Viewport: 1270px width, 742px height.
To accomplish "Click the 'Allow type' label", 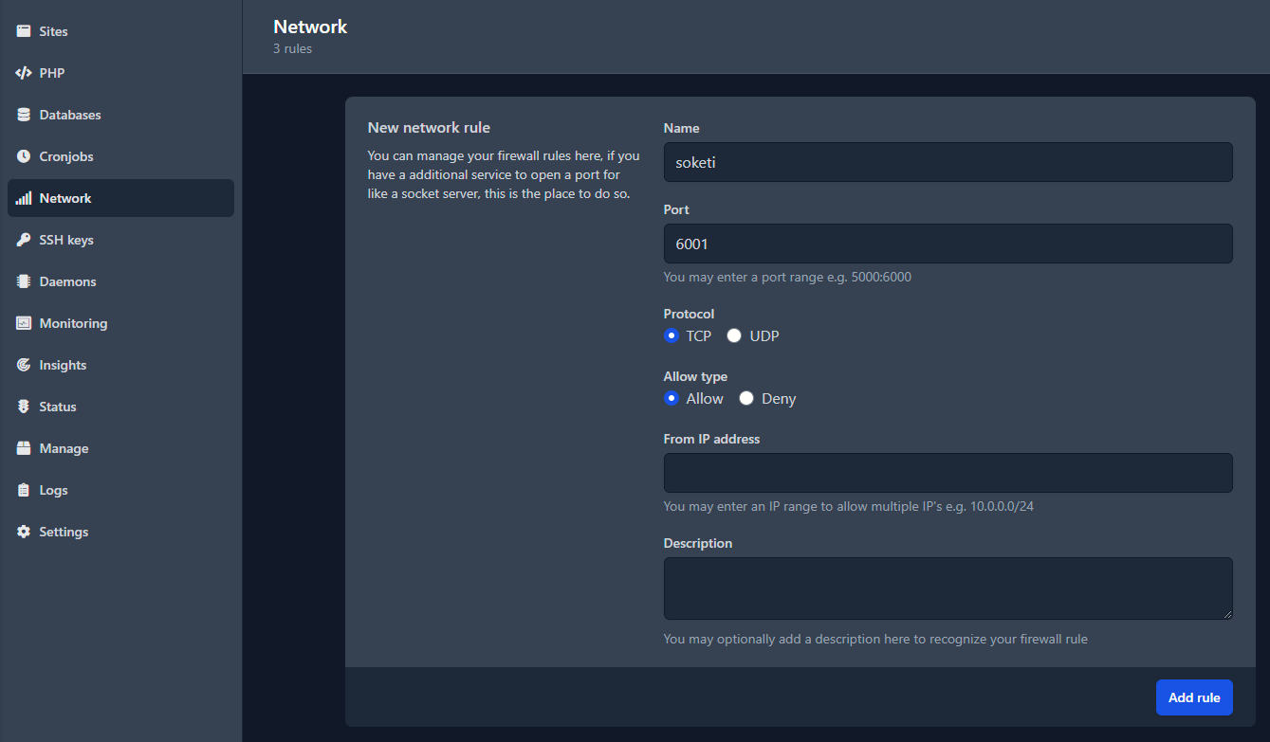I will pyautogui.click(x=695, y=376).
